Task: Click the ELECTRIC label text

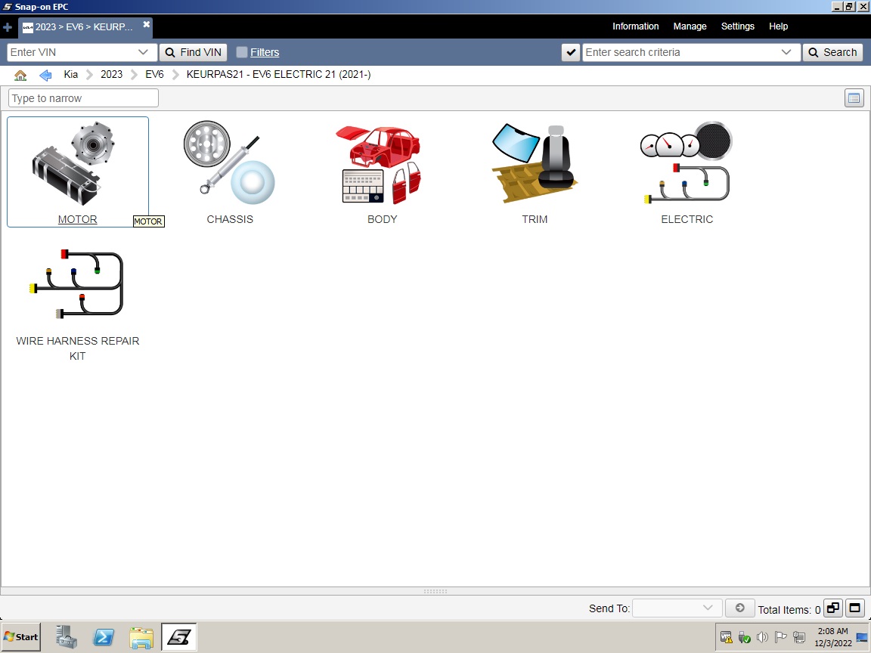Action: (687, 219)
